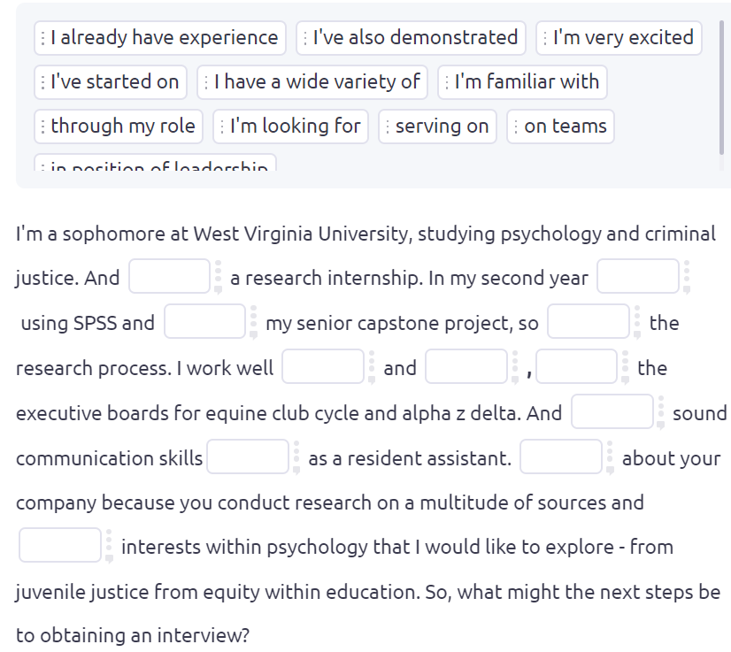Screen dimensions: 731x652
Task: Click blank before "my senior capstone project"
Action: point(204,322)
